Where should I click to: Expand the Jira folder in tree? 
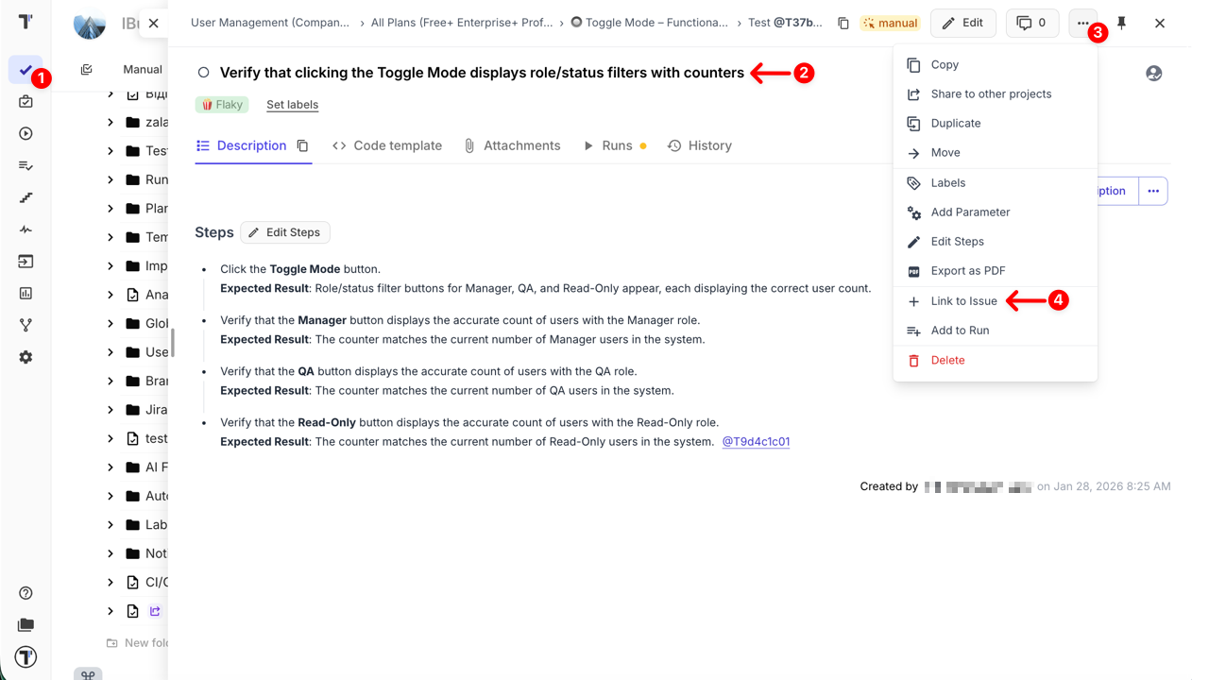pyautogui.click(x=111, y=410)
